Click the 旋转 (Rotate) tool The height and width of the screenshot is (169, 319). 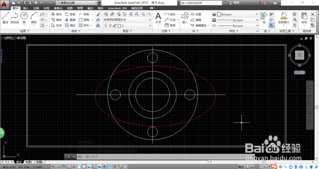click(x=70, y=14)
